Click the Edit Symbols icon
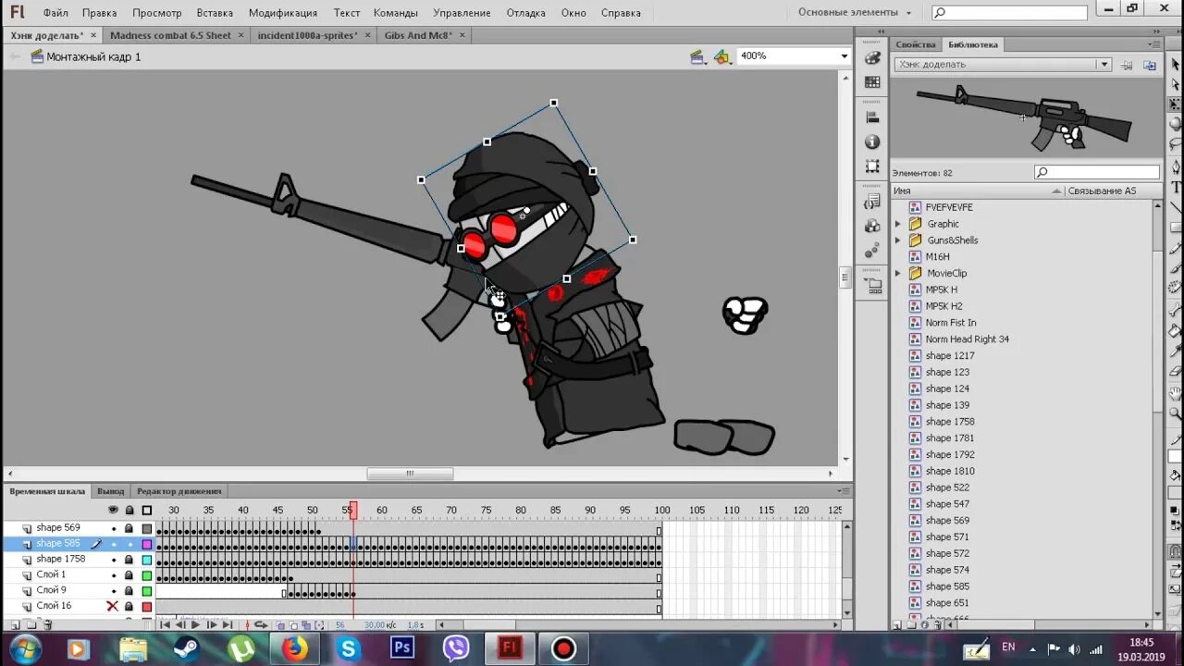This screenshot has height=666, width=1184. (x=722, y=56)
